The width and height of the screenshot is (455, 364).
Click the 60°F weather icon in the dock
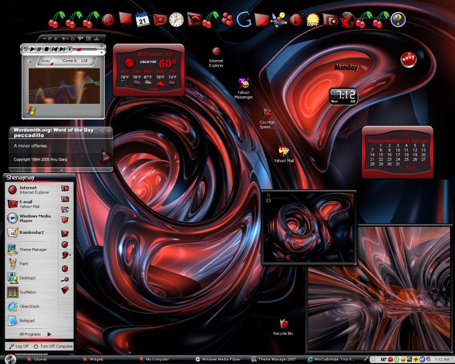313,20
